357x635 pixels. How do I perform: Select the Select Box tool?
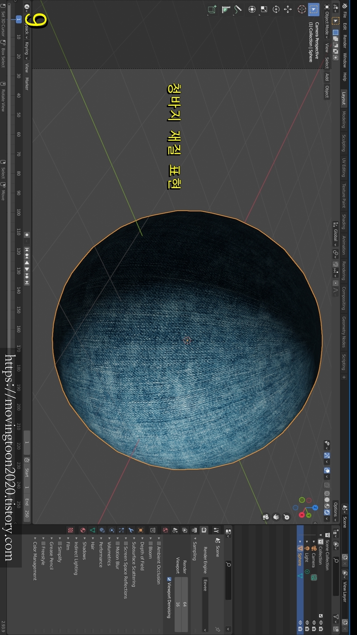313,10
